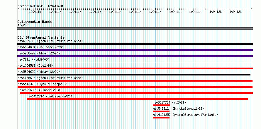This screenshot has height=129, width=261.
Task: Click the red nsv1054568 variant bar
Action: tap(135, 68)
